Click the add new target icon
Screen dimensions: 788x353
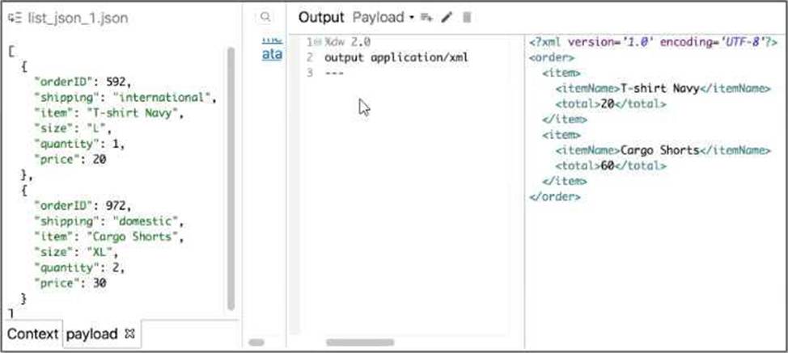click(x=427, y=17)
